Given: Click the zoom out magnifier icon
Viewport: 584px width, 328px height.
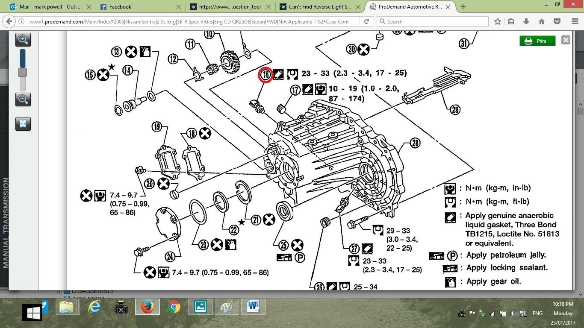Looking at the screenshot, I should tap(23, 100).
